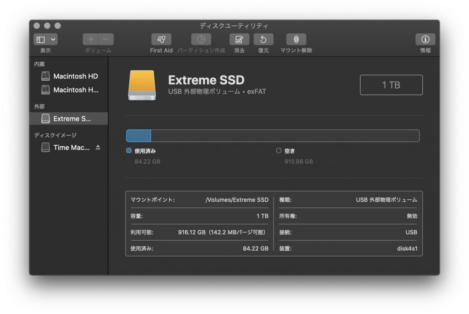Click the partition (パーティション作成) pie icon
The width and height of the screenshot is (469, 314).
click(x=201, y=39)
